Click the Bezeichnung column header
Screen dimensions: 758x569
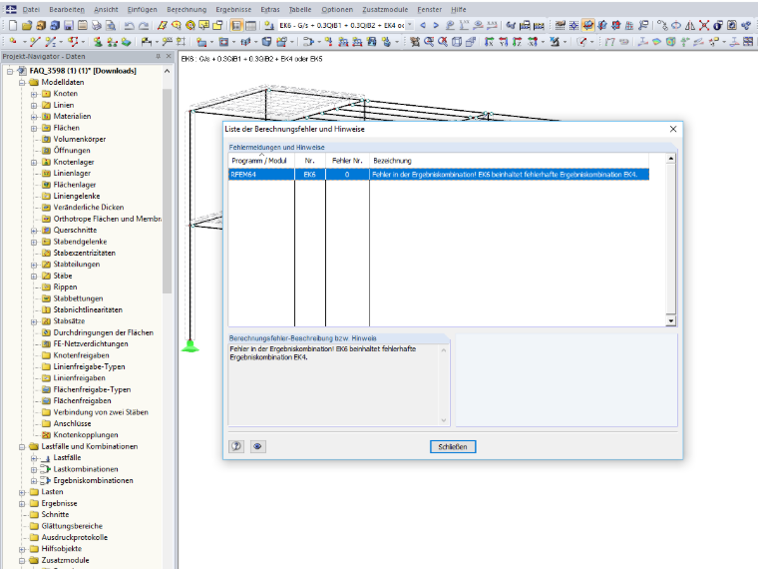(x=509, y=160)
